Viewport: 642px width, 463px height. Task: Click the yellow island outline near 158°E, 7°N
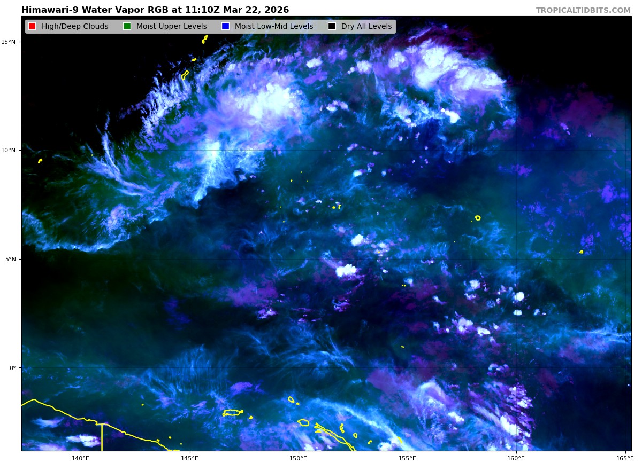pos(478,217)
